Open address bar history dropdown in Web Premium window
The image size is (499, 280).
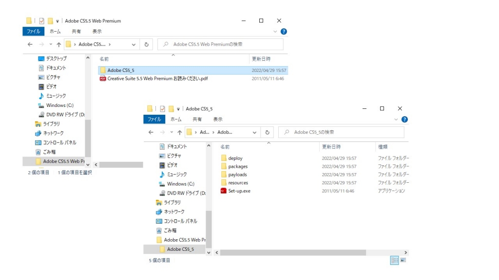[134, 44]
